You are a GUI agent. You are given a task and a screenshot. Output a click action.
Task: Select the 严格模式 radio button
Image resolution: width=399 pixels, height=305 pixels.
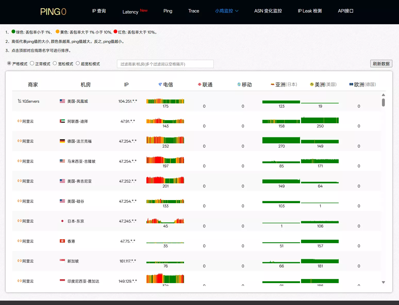(x=9, y=63)
